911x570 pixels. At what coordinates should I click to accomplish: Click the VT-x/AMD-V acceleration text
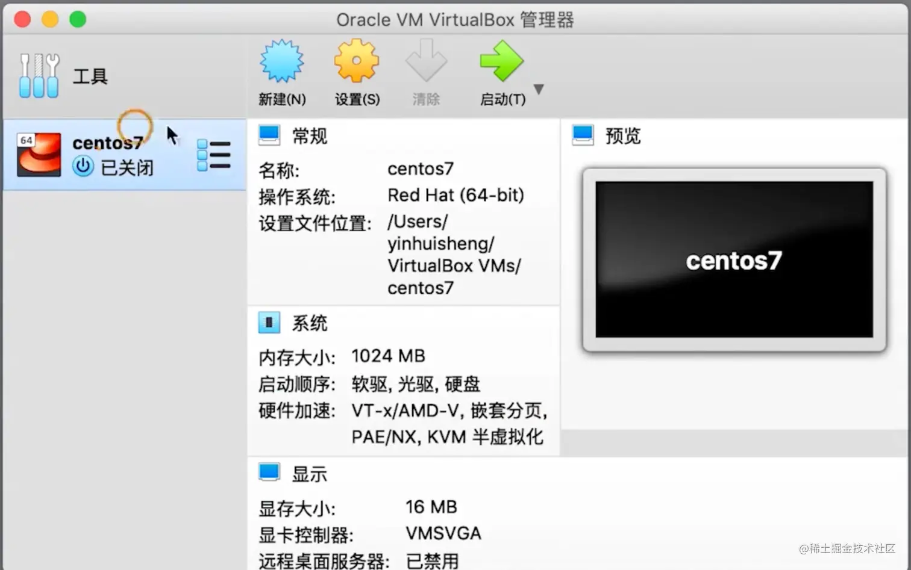405,410
